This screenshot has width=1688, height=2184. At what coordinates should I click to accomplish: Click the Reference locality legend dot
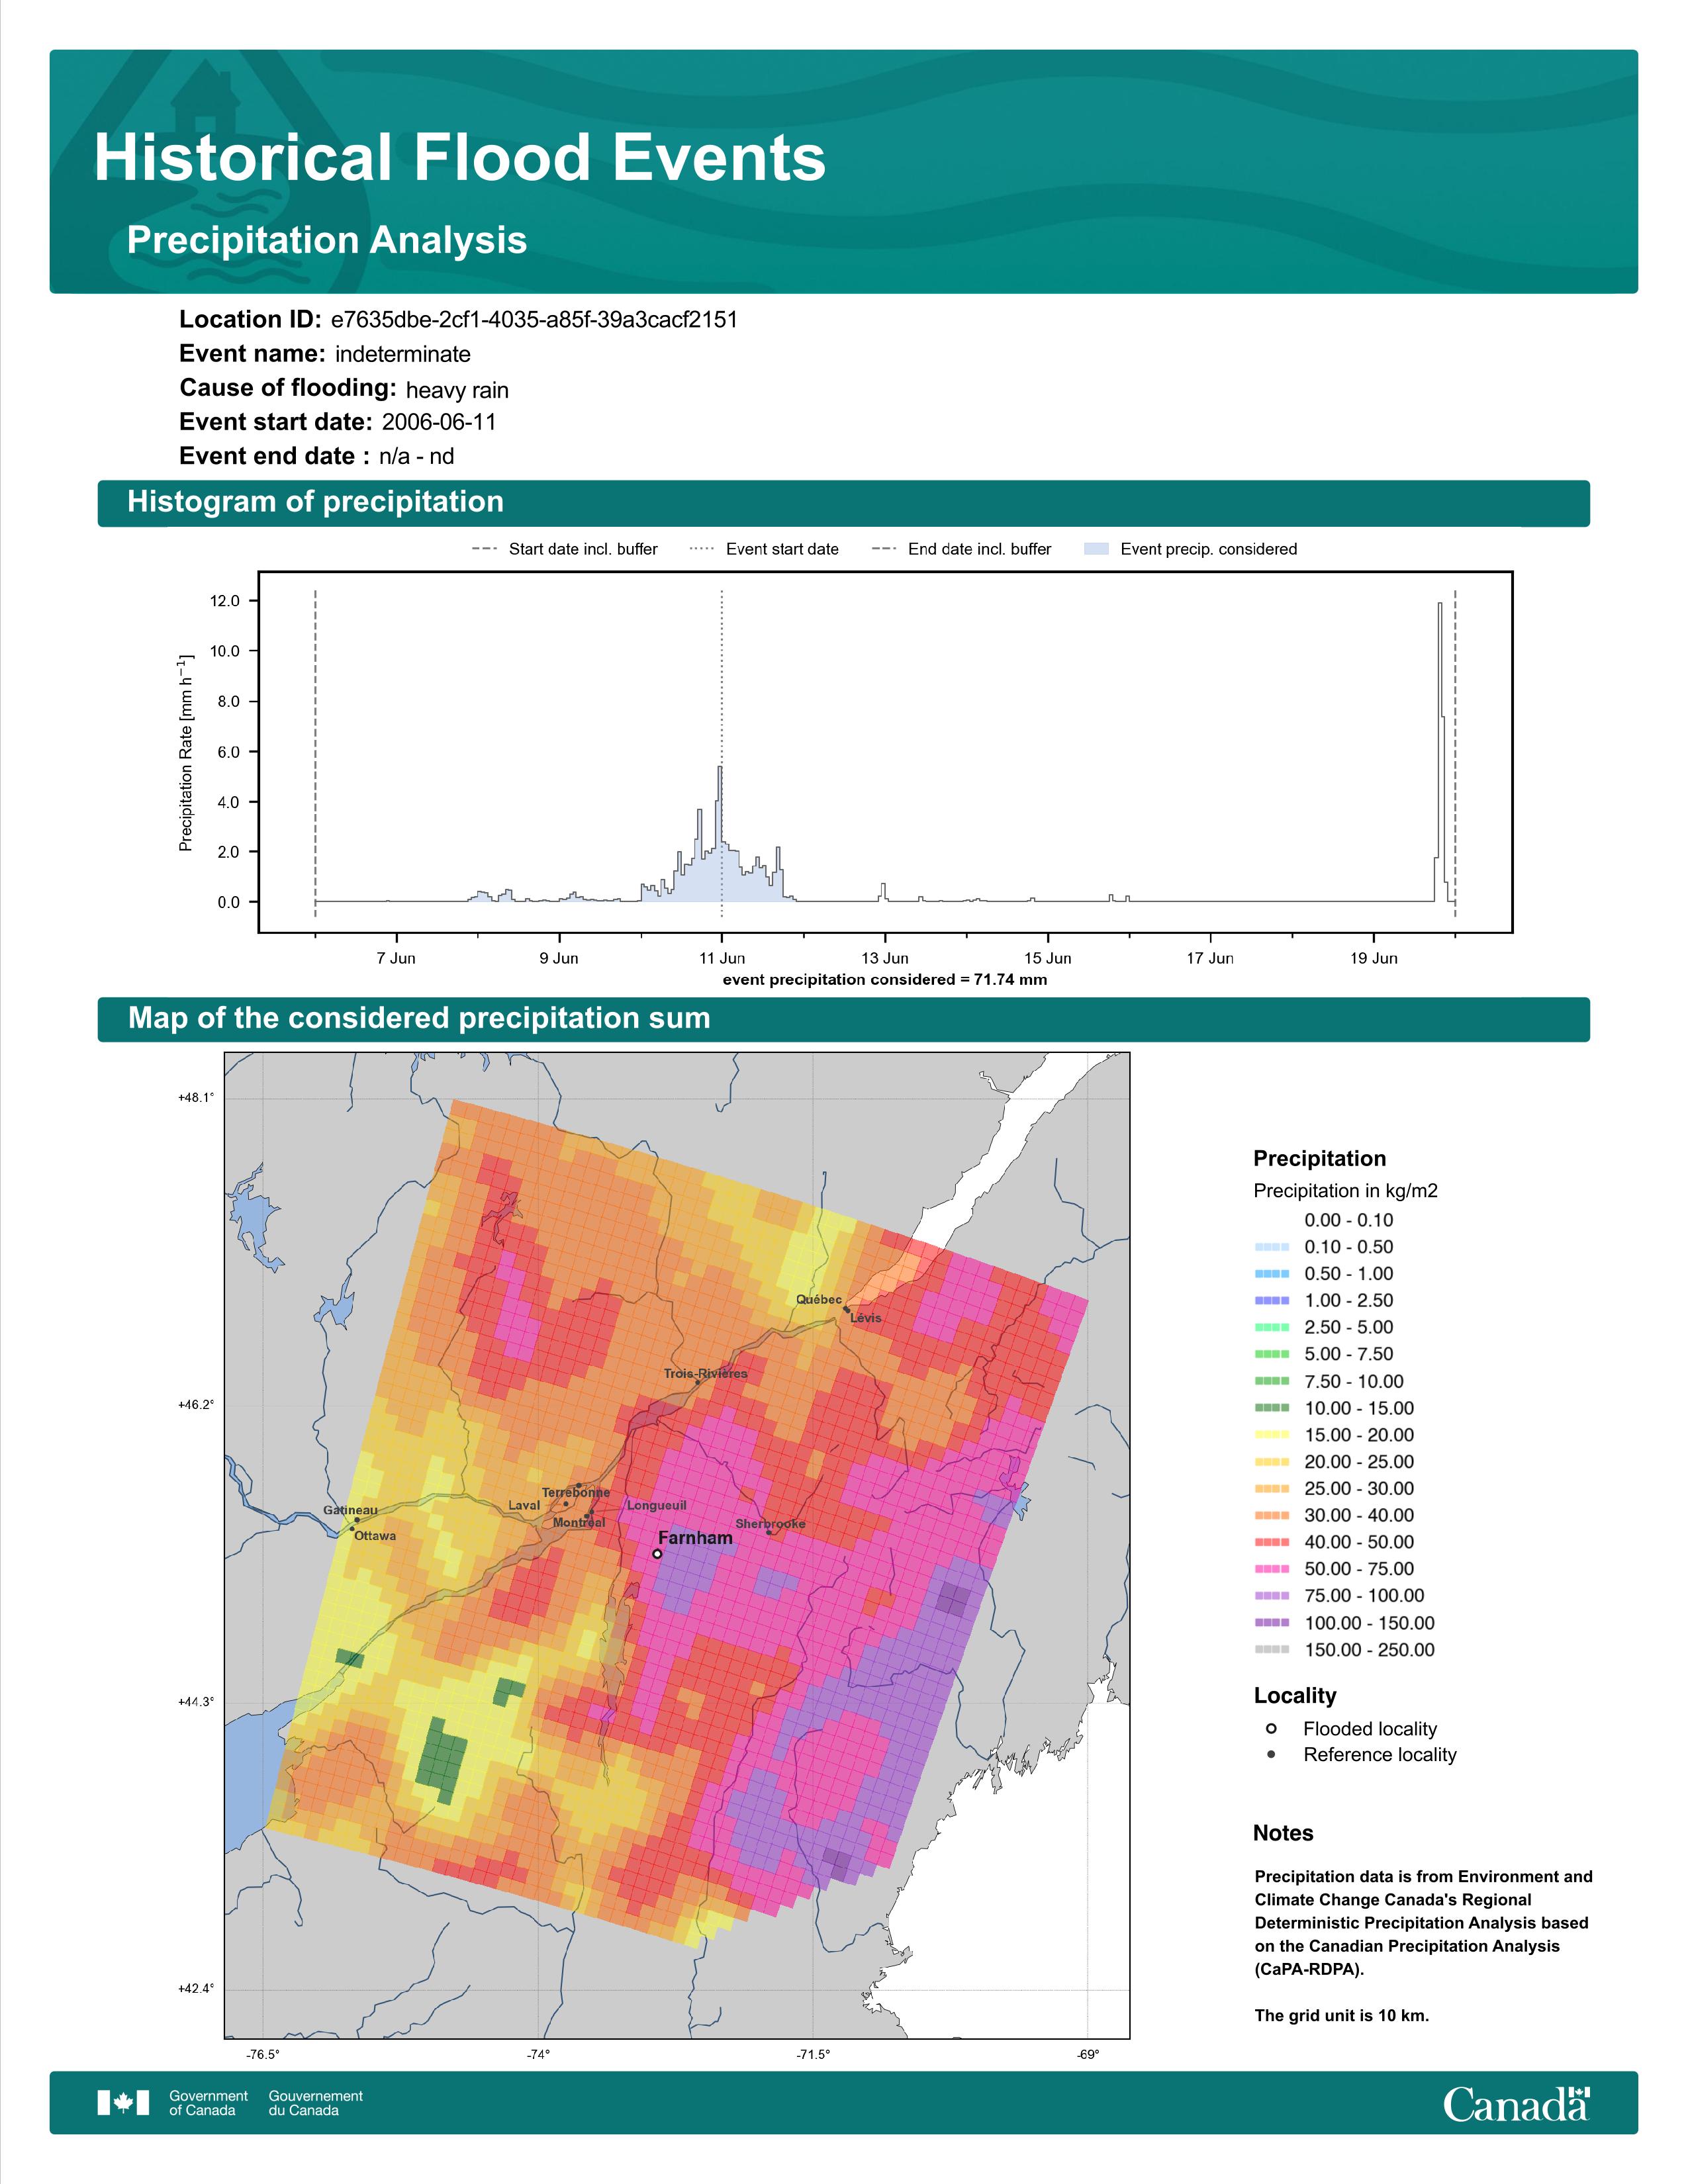pos(1271,1754)
